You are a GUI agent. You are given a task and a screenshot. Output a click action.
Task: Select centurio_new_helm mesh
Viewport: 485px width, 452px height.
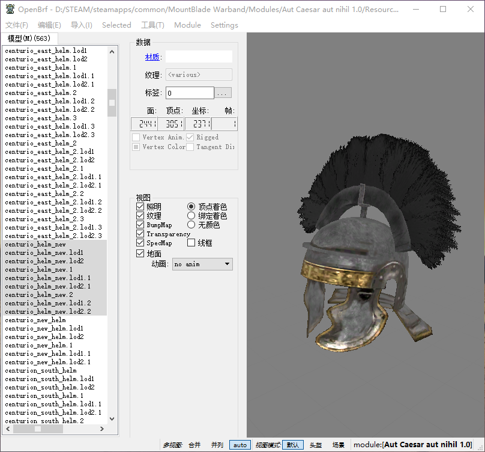coord(35,320)
